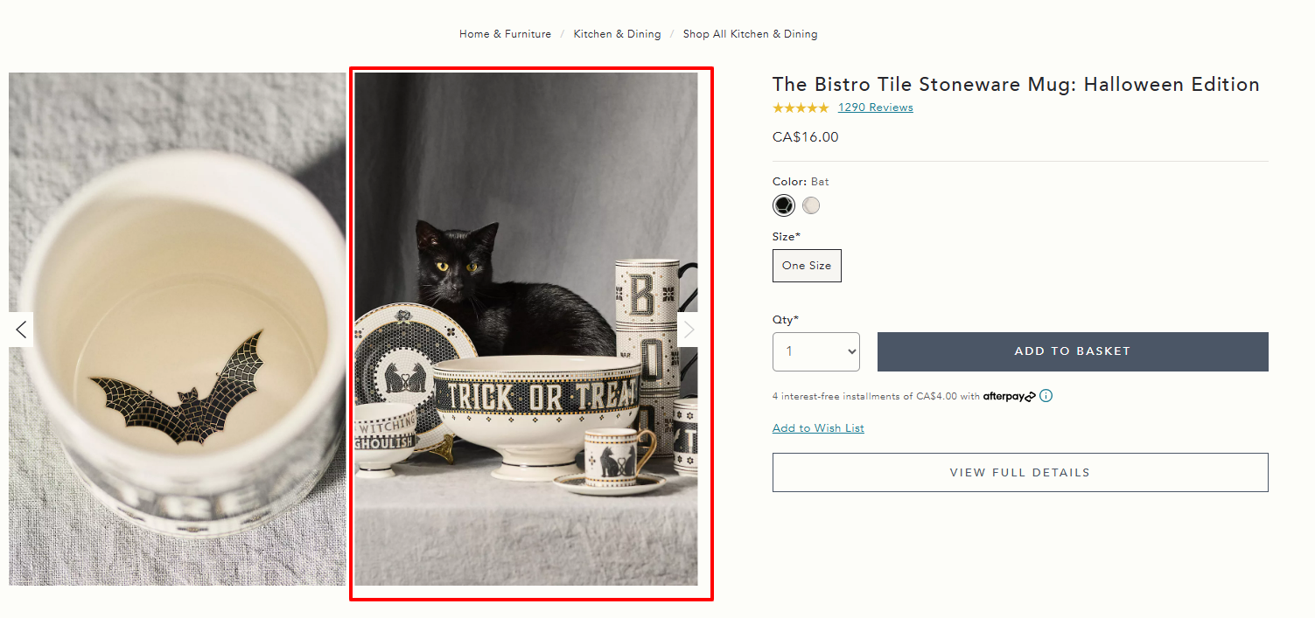Screen dimensions: 1315x618
Task: Expand the quantity selector arrow
Action: coord(848,351)
